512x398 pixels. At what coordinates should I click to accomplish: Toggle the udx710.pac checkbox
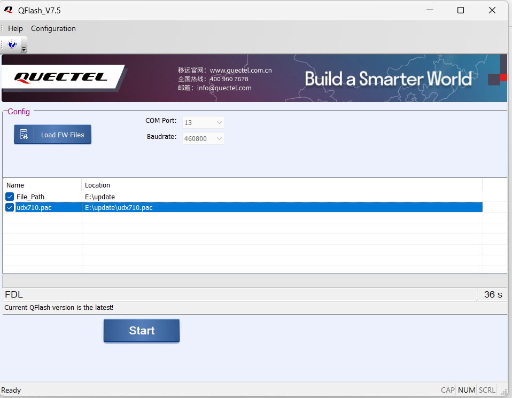coord(10,207)
